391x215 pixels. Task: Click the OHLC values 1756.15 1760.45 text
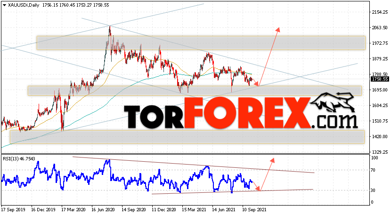click(x=59, y=5)
